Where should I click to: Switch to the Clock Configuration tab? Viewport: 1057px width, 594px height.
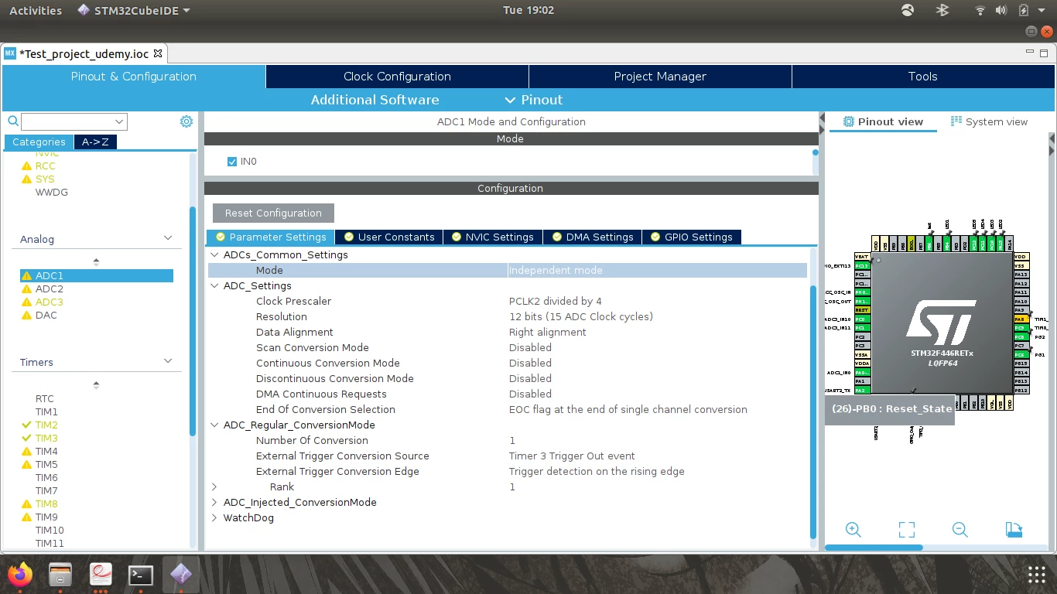[397, 77]
